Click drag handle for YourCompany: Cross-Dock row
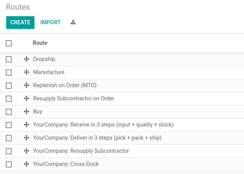This screenshot has height=174, width=244. (26, 164)
